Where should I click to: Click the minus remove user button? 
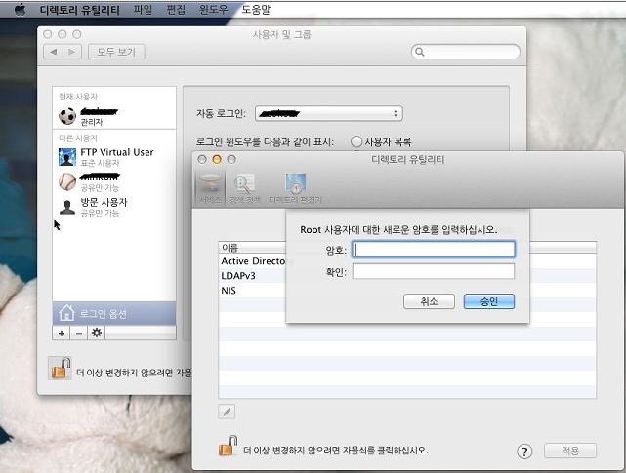(x=79, y=333)
